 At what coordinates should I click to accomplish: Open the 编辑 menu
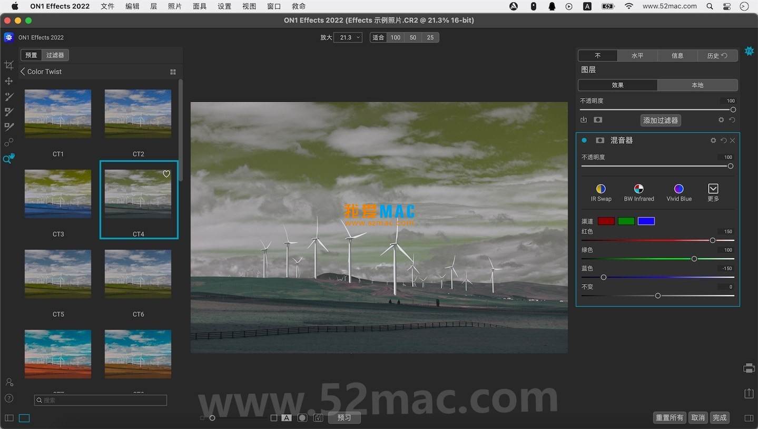[133, 6]
